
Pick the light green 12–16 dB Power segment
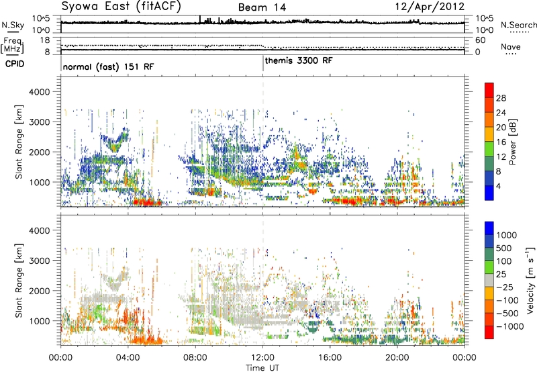489,148
